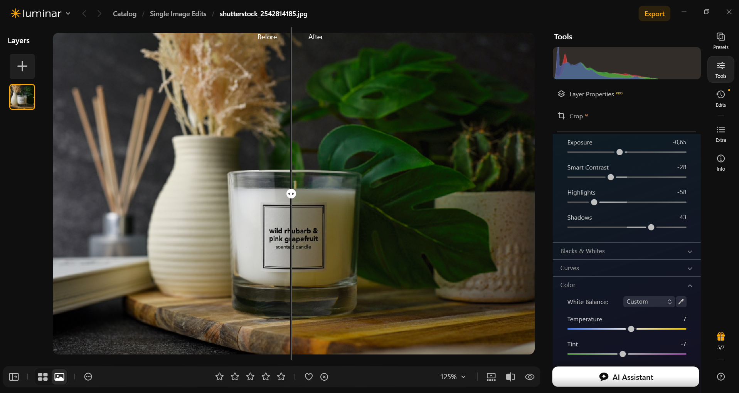This screenshot has width=739, height=393.
Task: Go forward with the right arrow
Action: pos(99,14)
